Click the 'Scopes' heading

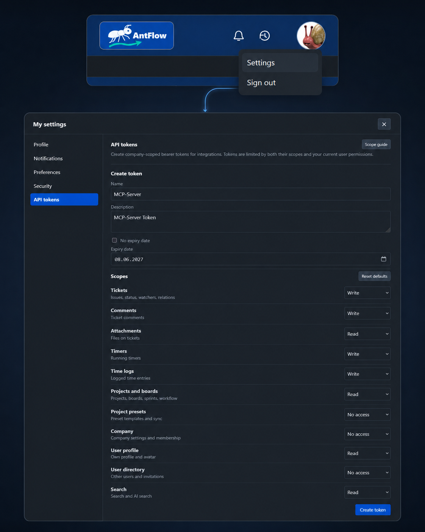click(x=119, y=276)
